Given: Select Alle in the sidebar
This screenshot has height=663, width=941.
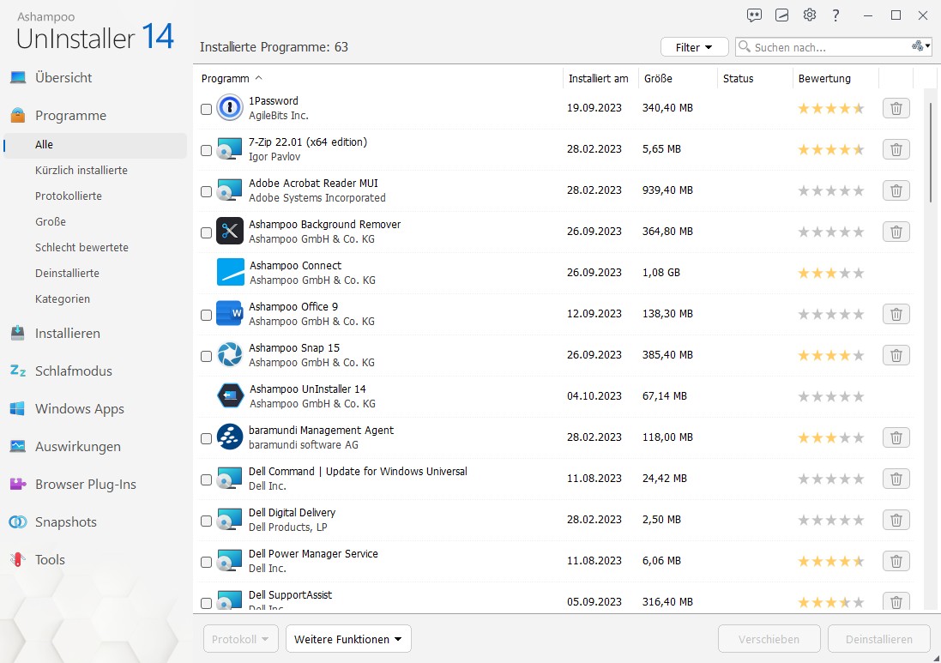Looking at the screenshot, I should pos(95,145).
